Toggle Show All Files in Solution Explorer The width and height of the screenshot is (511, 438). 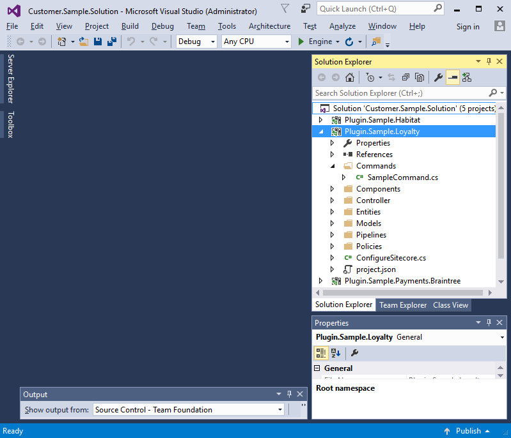[420, 77]
